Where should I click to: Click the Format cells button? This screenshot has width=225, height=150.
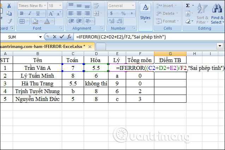(169, 21)
